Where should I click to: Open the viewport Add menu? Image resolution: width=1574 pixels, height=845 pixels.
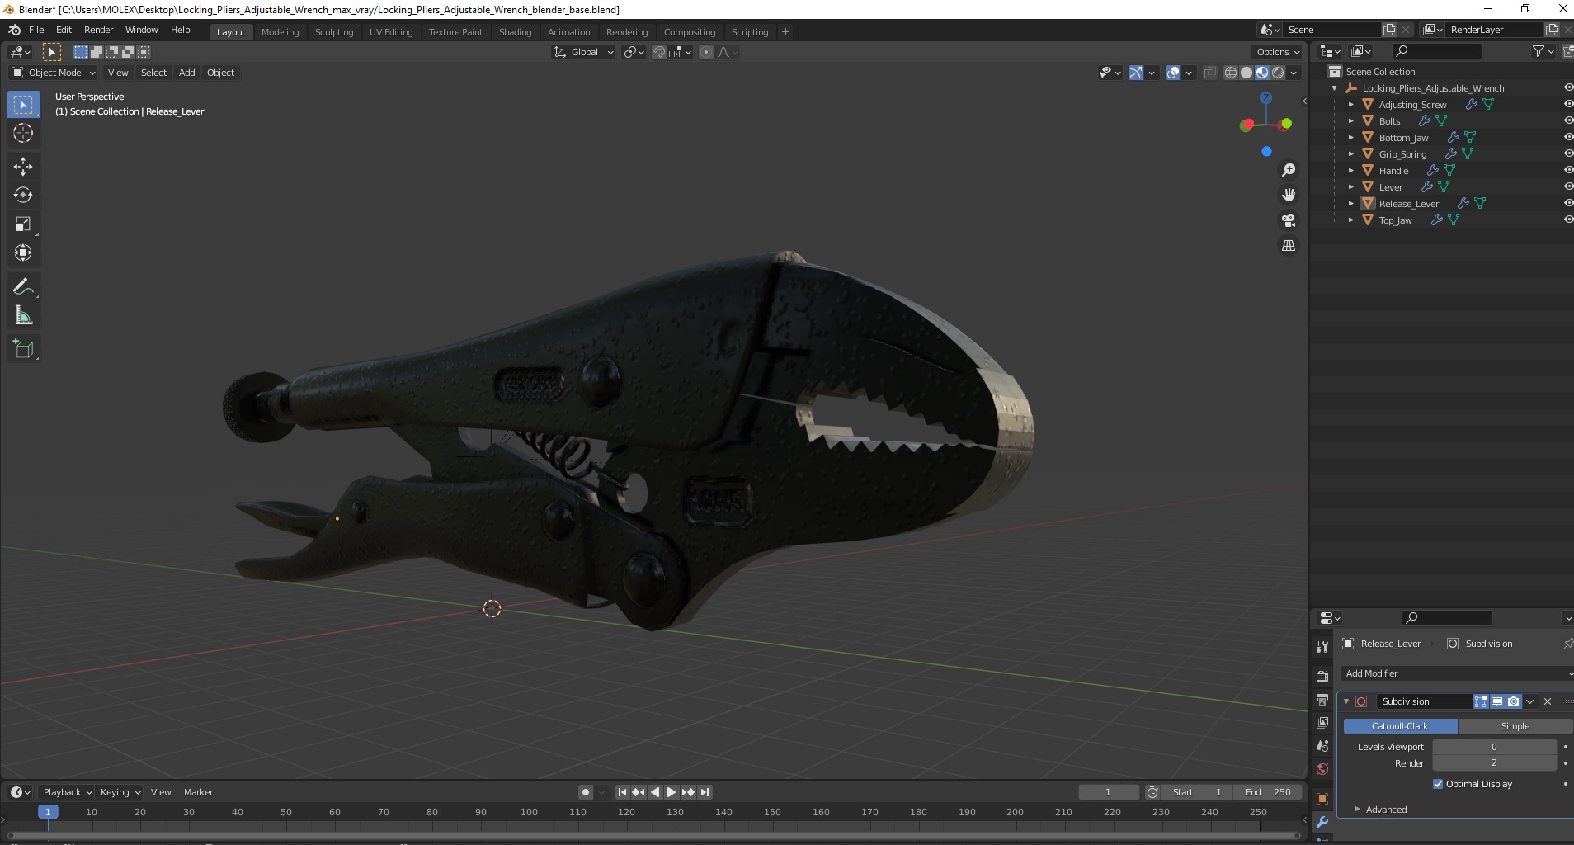187,73
